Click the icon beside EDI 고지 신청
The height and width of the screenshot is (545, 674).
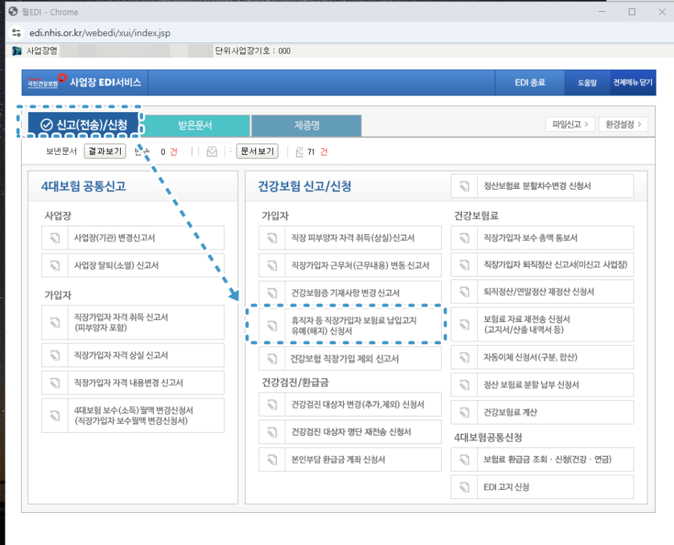(x=464, y=486)
